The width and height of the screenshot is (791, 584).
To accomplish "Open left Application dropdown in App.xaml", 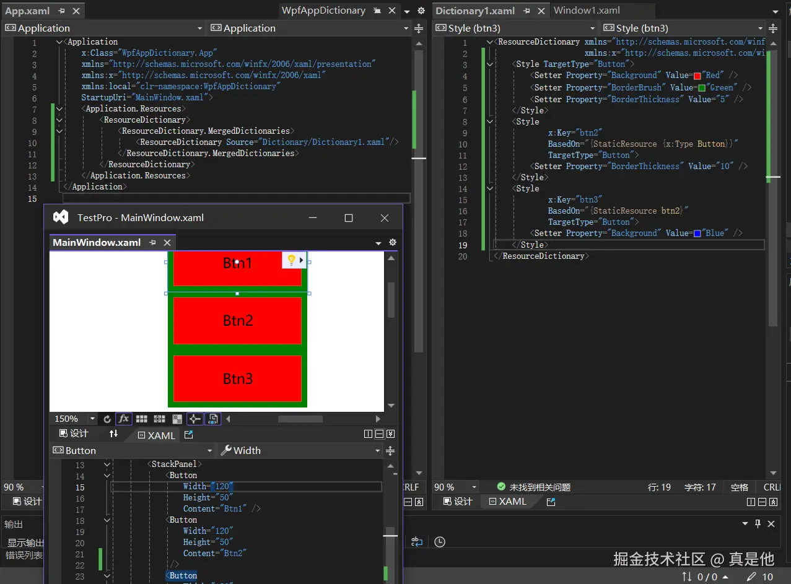I will (199, 28).
